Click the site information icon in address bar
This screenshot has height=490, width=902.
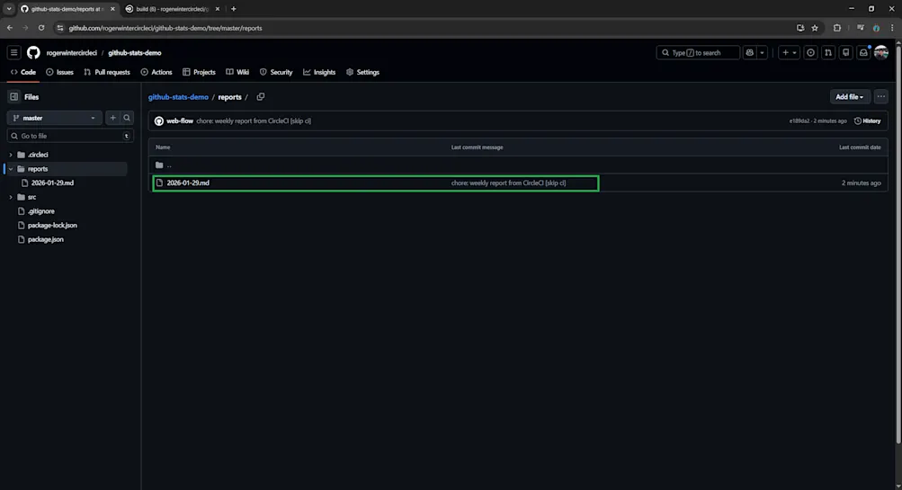coord(60,28)
